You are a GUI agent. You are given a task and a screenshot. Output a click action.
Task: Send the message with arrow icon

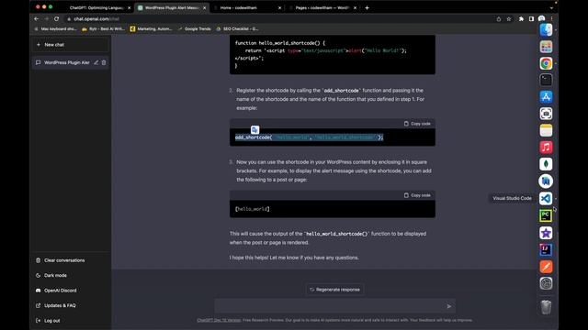pos(449,306)
